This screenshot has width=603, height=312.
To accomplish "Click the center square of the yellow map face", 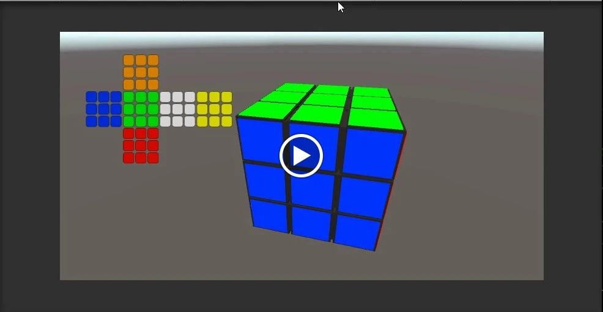I will (214, 109).
